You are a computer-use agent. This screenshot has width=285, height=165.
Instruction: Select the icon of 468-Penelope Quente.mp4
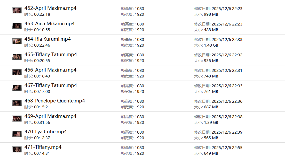pyautogui.click(x=17, y=103)
